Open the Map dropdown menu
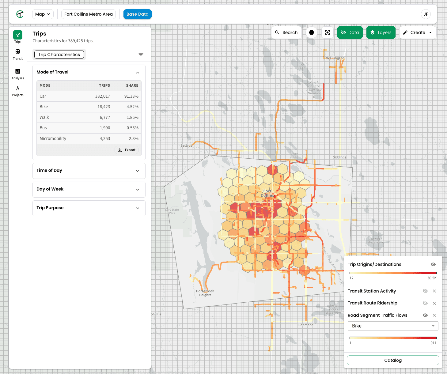Viewport: 447px width, 374px height. (43, 14)
